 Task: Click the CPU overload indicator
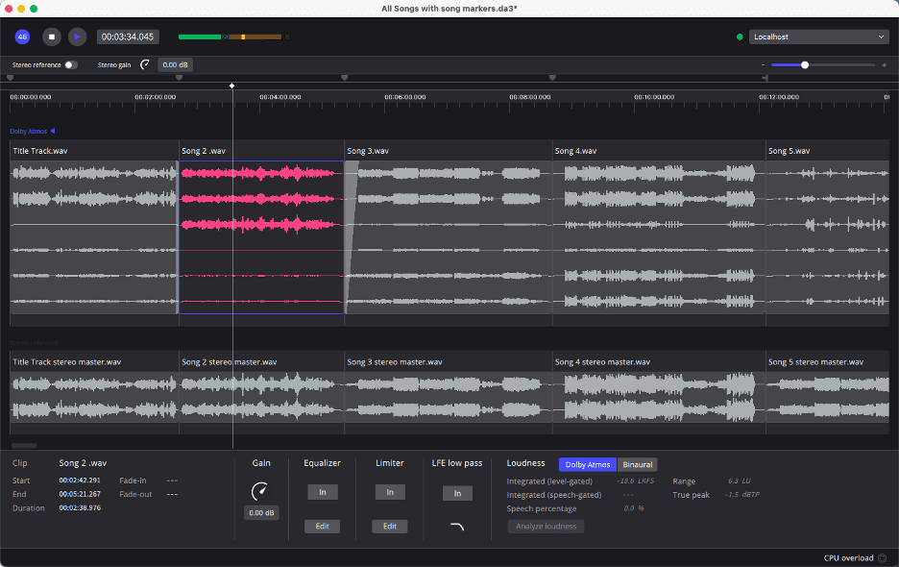pyautogui.click(x=882, y=557)
